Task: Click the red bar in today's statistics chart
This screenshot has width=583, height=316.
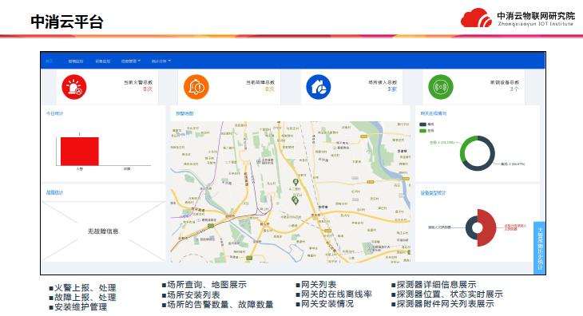Action: coord(80,151)
